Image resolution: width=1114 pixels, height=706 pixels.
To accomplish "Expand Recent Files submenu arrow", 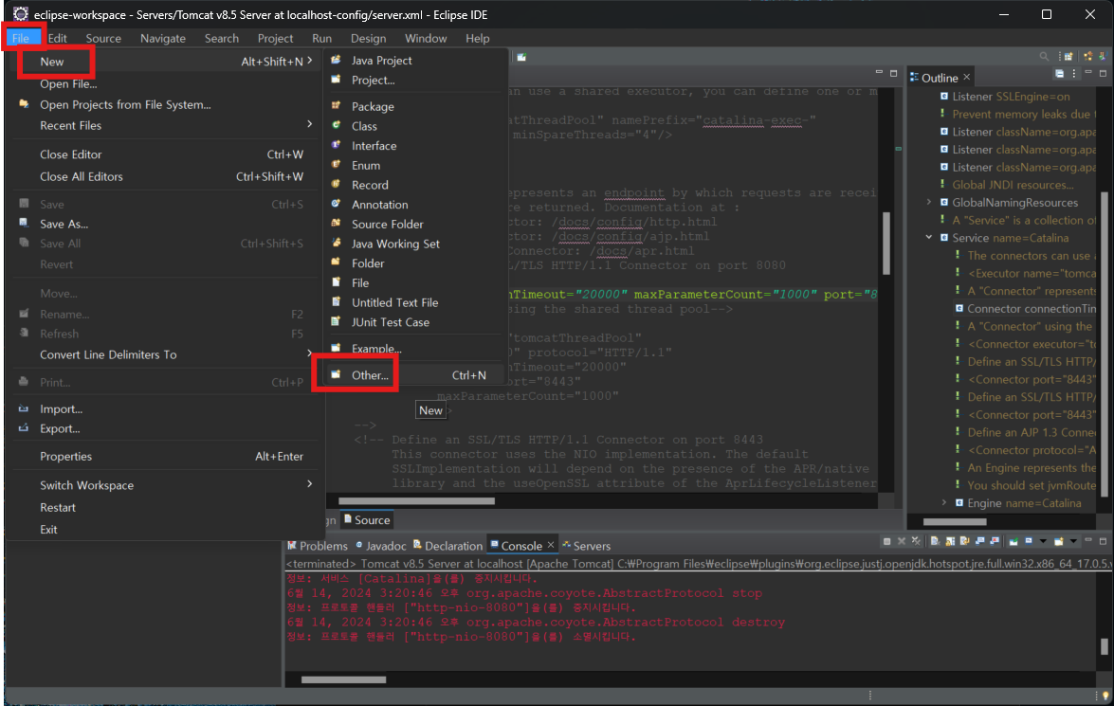I will (310, 124).
